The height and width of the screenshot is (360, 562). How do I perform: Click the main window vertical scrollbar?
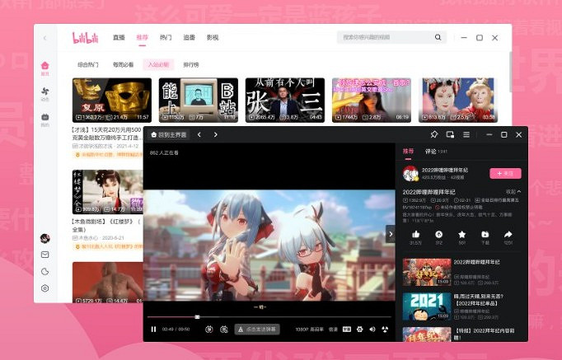coord(510,72)
